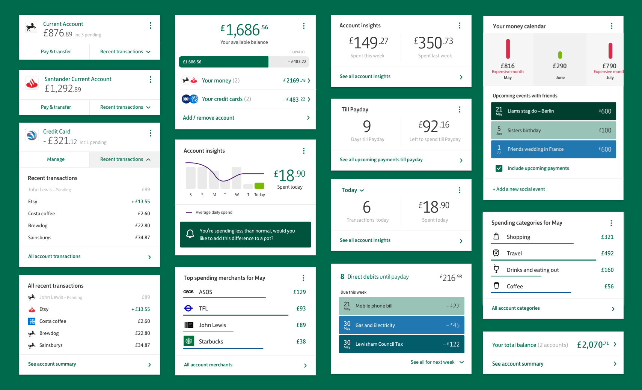642x390 pixels.
Task: Select Pay & transfer on Current Account
Action: tap(56, 52)
